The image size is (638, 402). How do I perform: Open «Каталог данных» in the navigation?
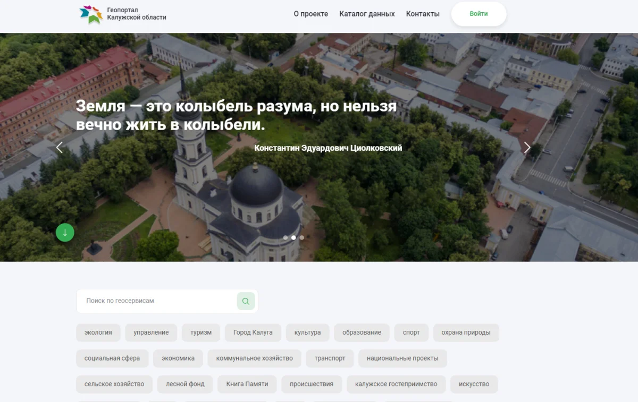[x=367, y=14]
